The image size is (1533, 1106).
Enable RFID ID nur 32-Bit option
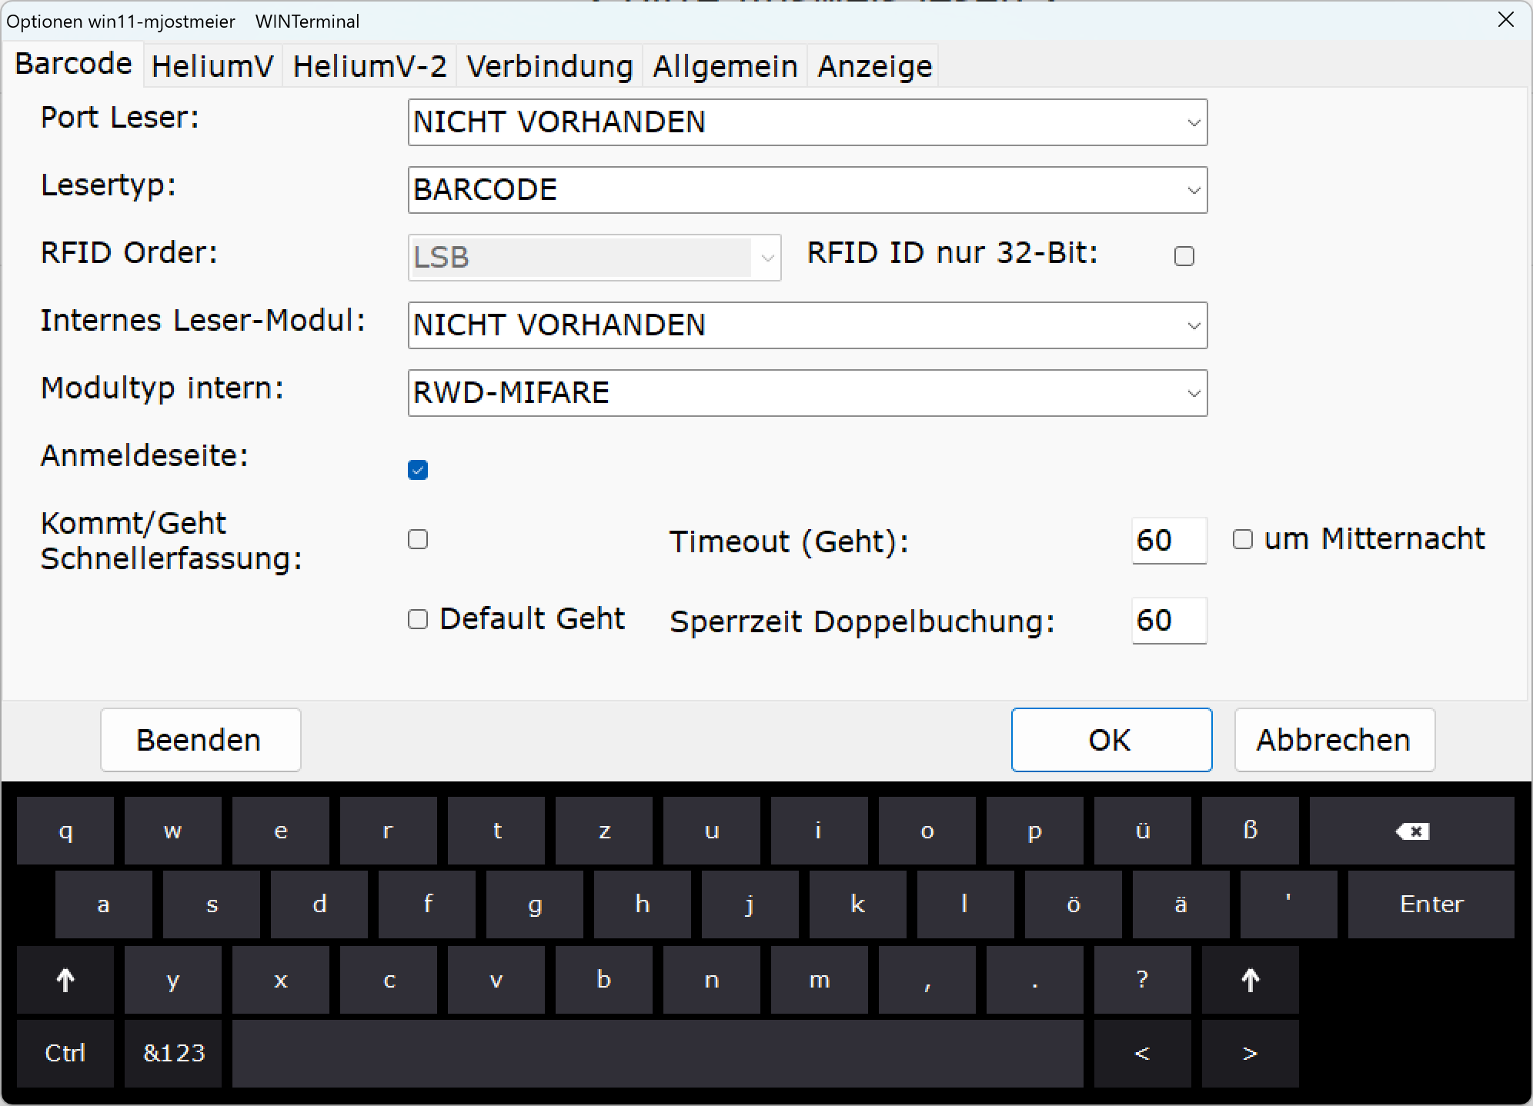(x=1184, y=256)
